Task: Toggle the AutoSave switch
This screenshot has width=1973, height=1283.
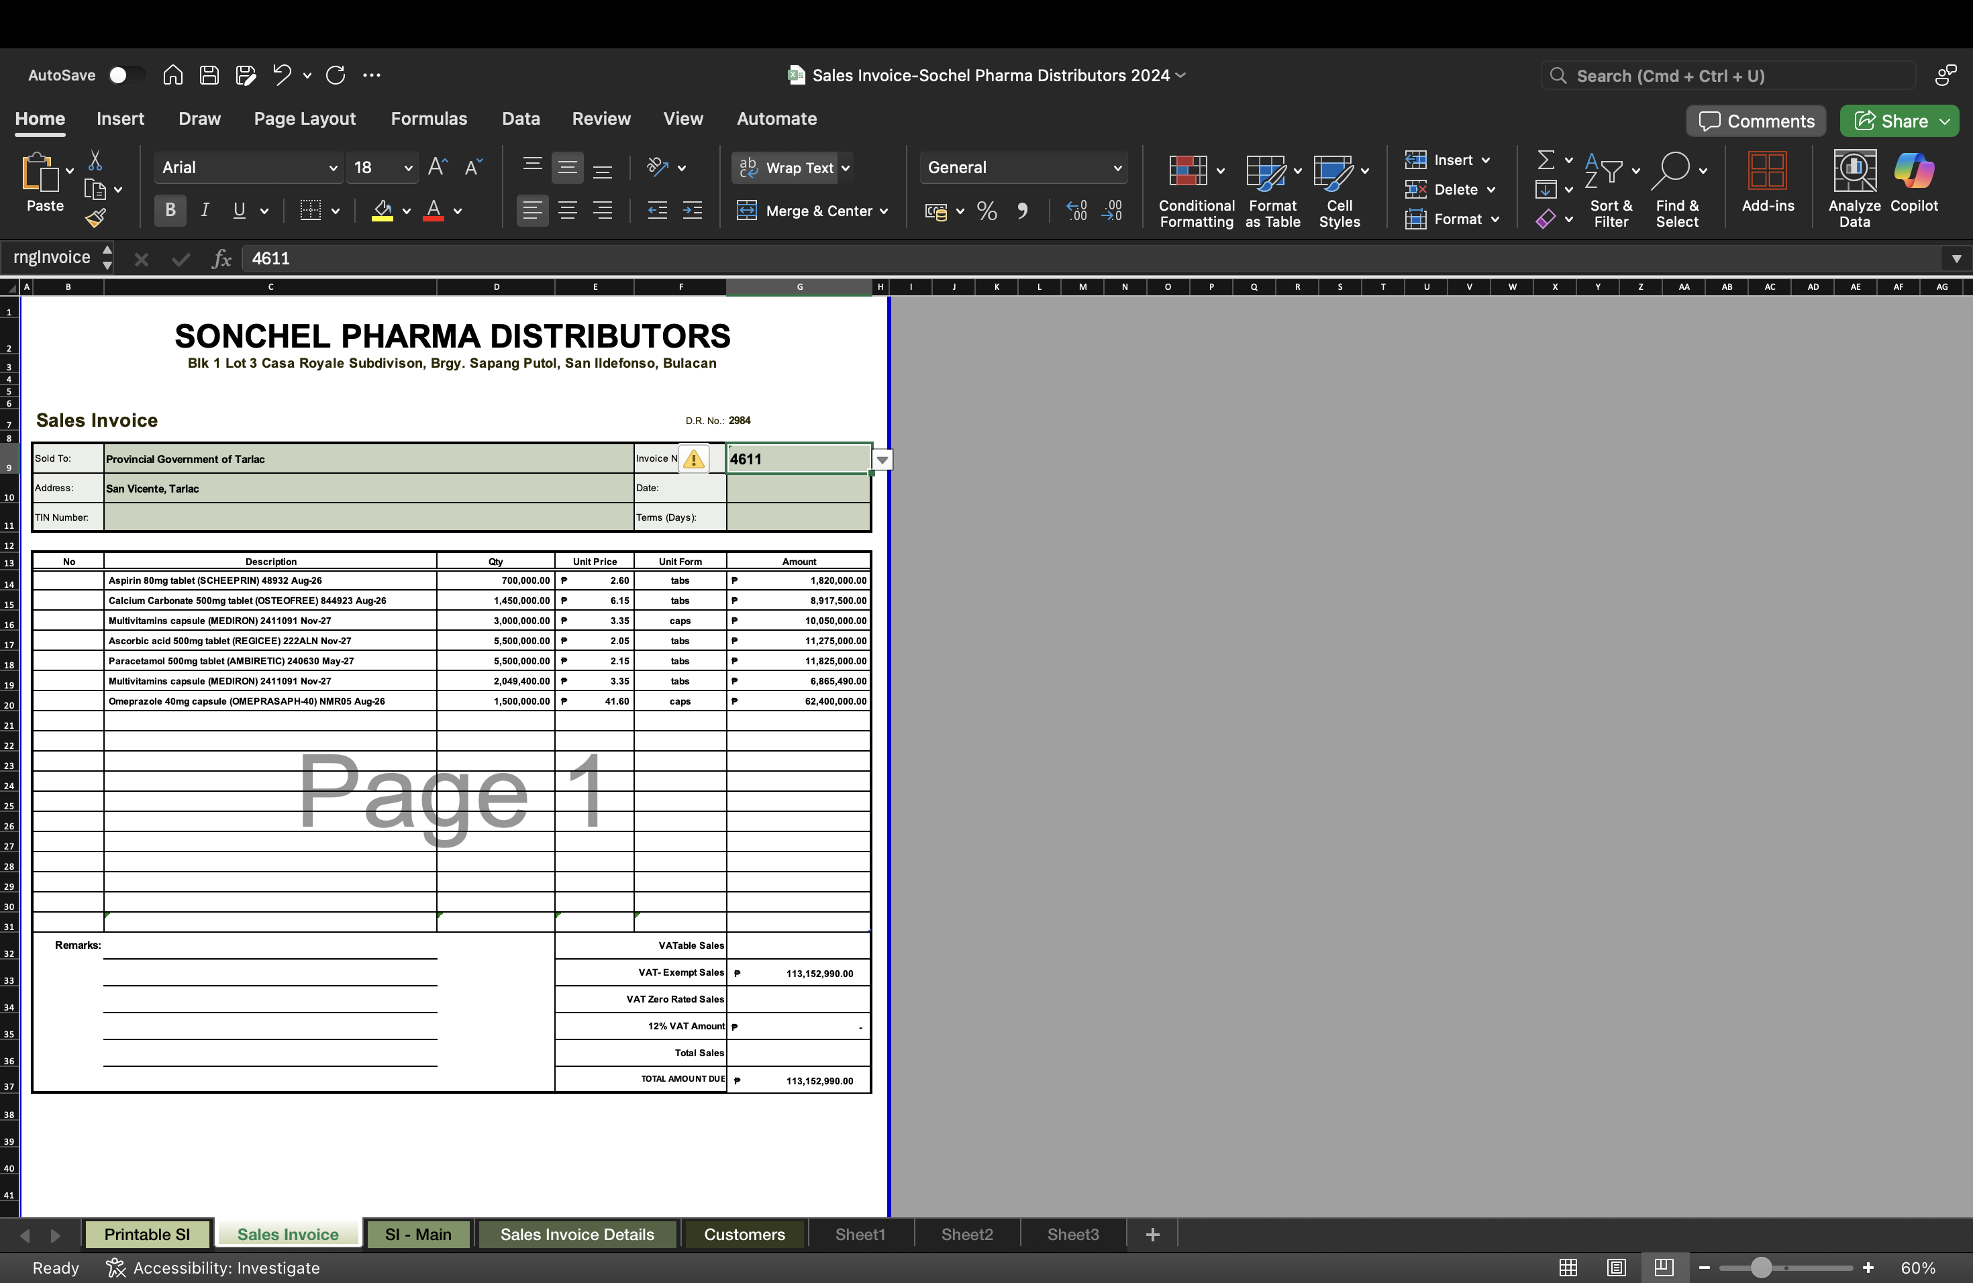Action: [x=126, y=75]
